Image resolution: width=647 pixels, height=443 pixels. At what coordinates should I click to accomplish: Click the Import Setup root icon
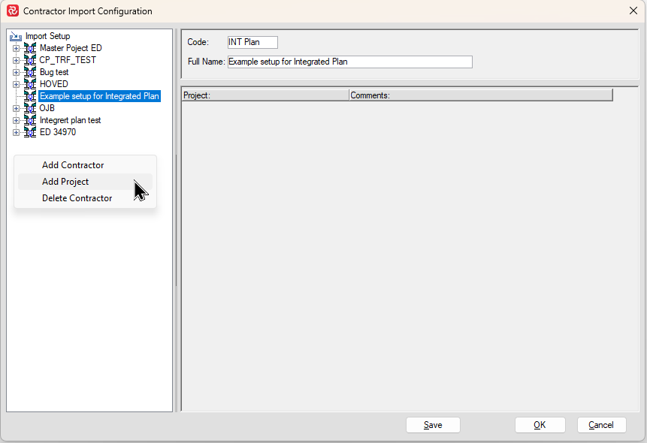(16, 36)
